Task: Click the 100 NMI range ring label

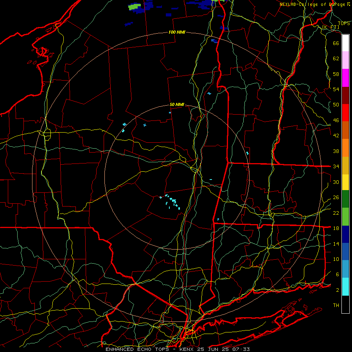Action: click(x=177, y=32)
